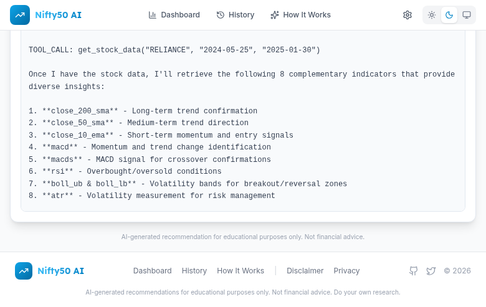Click the TOOL_CALL get_stock_data code line

pyautogui.click(x=174, y=50)
